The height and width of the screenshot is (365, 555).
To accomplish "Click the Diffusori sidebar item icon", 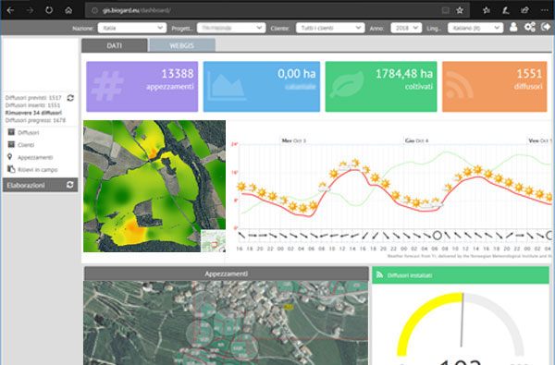I will pyautogui.click(x=11, y=132).
